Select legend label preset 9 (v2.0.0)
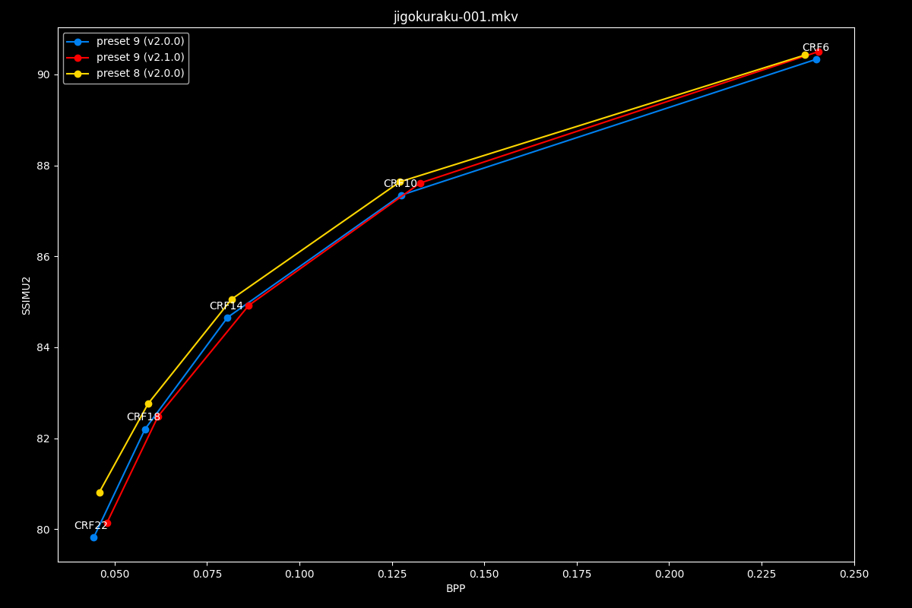This screenshot has width=912, height=608. (x=140, y=42)
